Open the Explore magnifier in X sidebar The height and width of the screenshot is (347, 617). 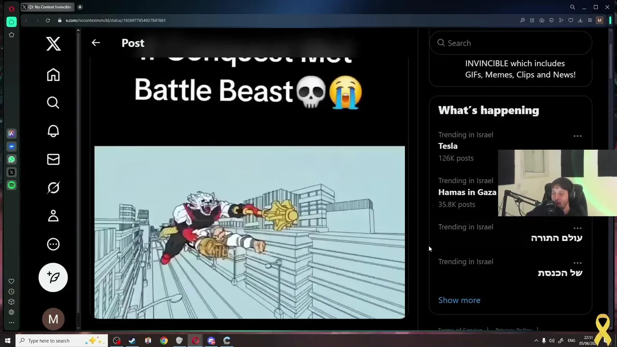(x=53, y=103)
